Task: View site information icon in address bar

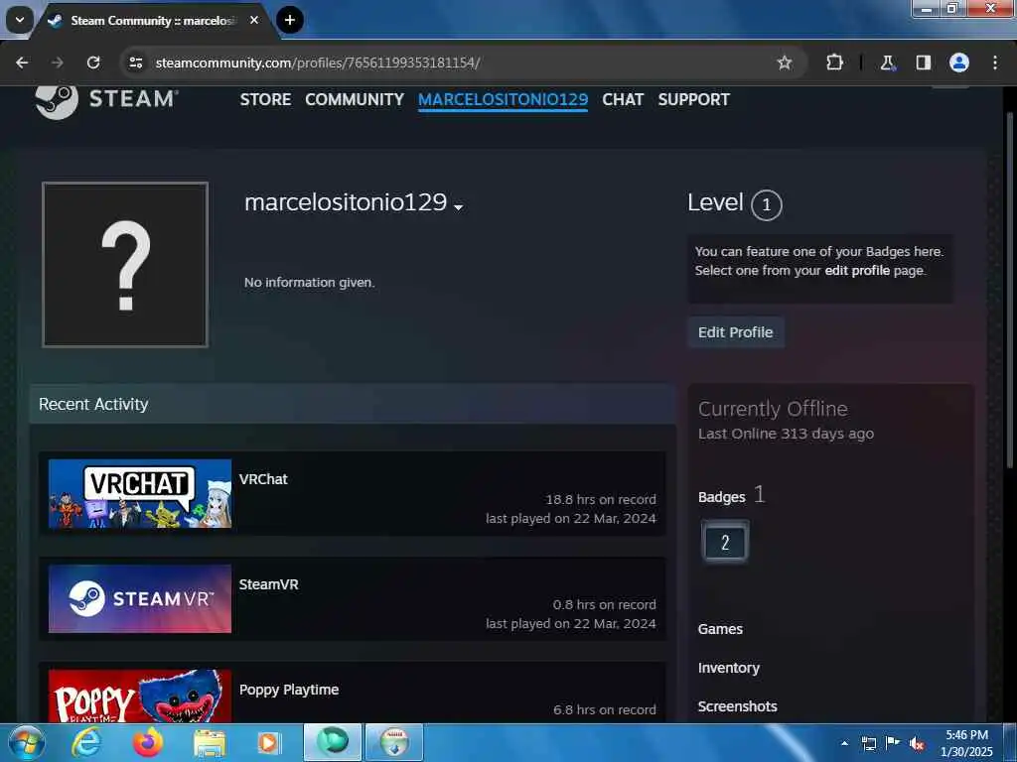Action: [135, 63]
